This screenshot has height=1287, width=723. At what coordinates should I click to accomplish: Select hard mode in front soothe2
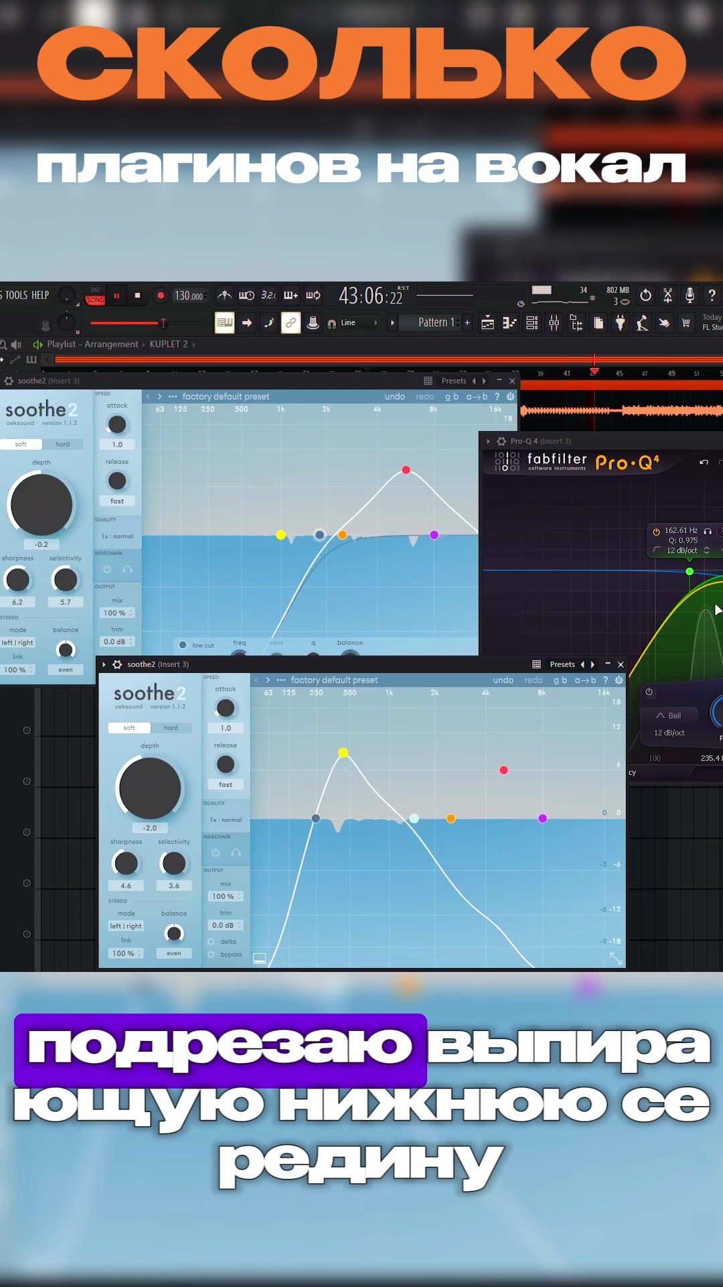click(171, 727)
